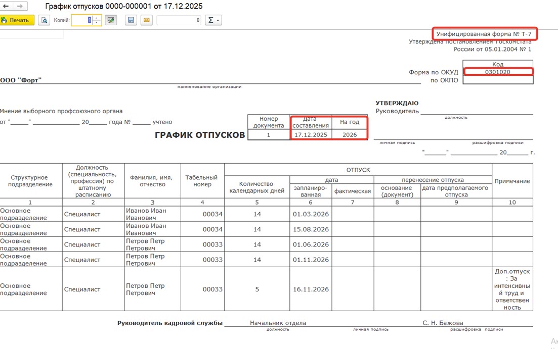This screenshot has width=558, height=349.
Task: Select the year cell 2026
Action: [350, 135]
